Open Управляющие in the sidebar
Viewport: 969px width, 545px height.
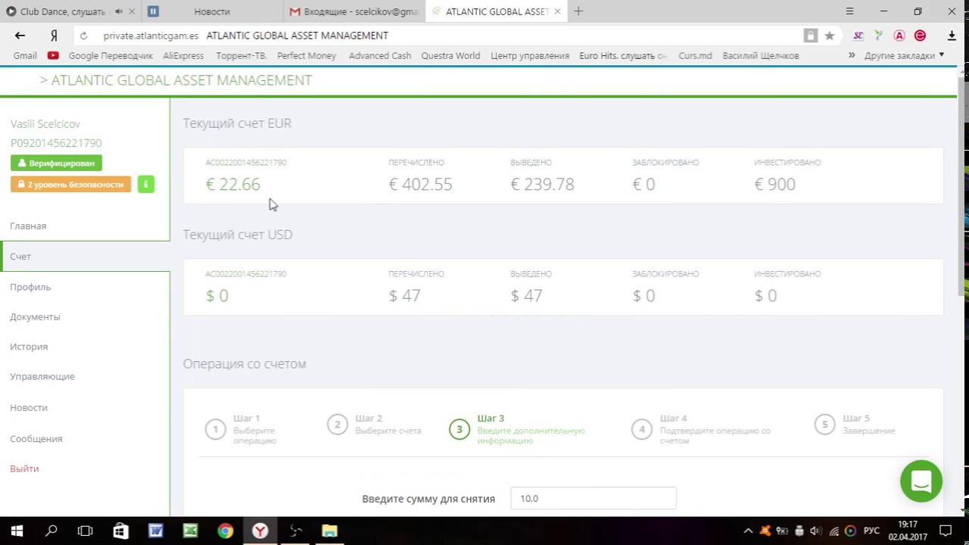(42, 376)
